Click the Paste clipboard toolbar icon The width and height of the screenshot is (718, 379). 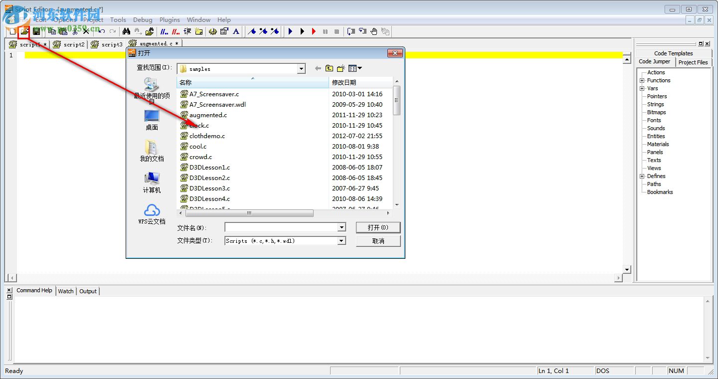(63, 31)
